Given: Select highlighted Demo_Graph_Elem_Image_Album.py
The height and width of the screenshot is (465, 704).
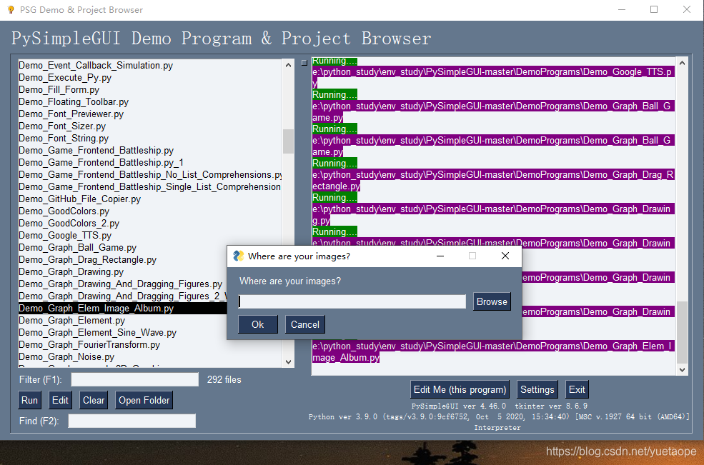Looking at the screenshot, I should click(x=122, y=309).
